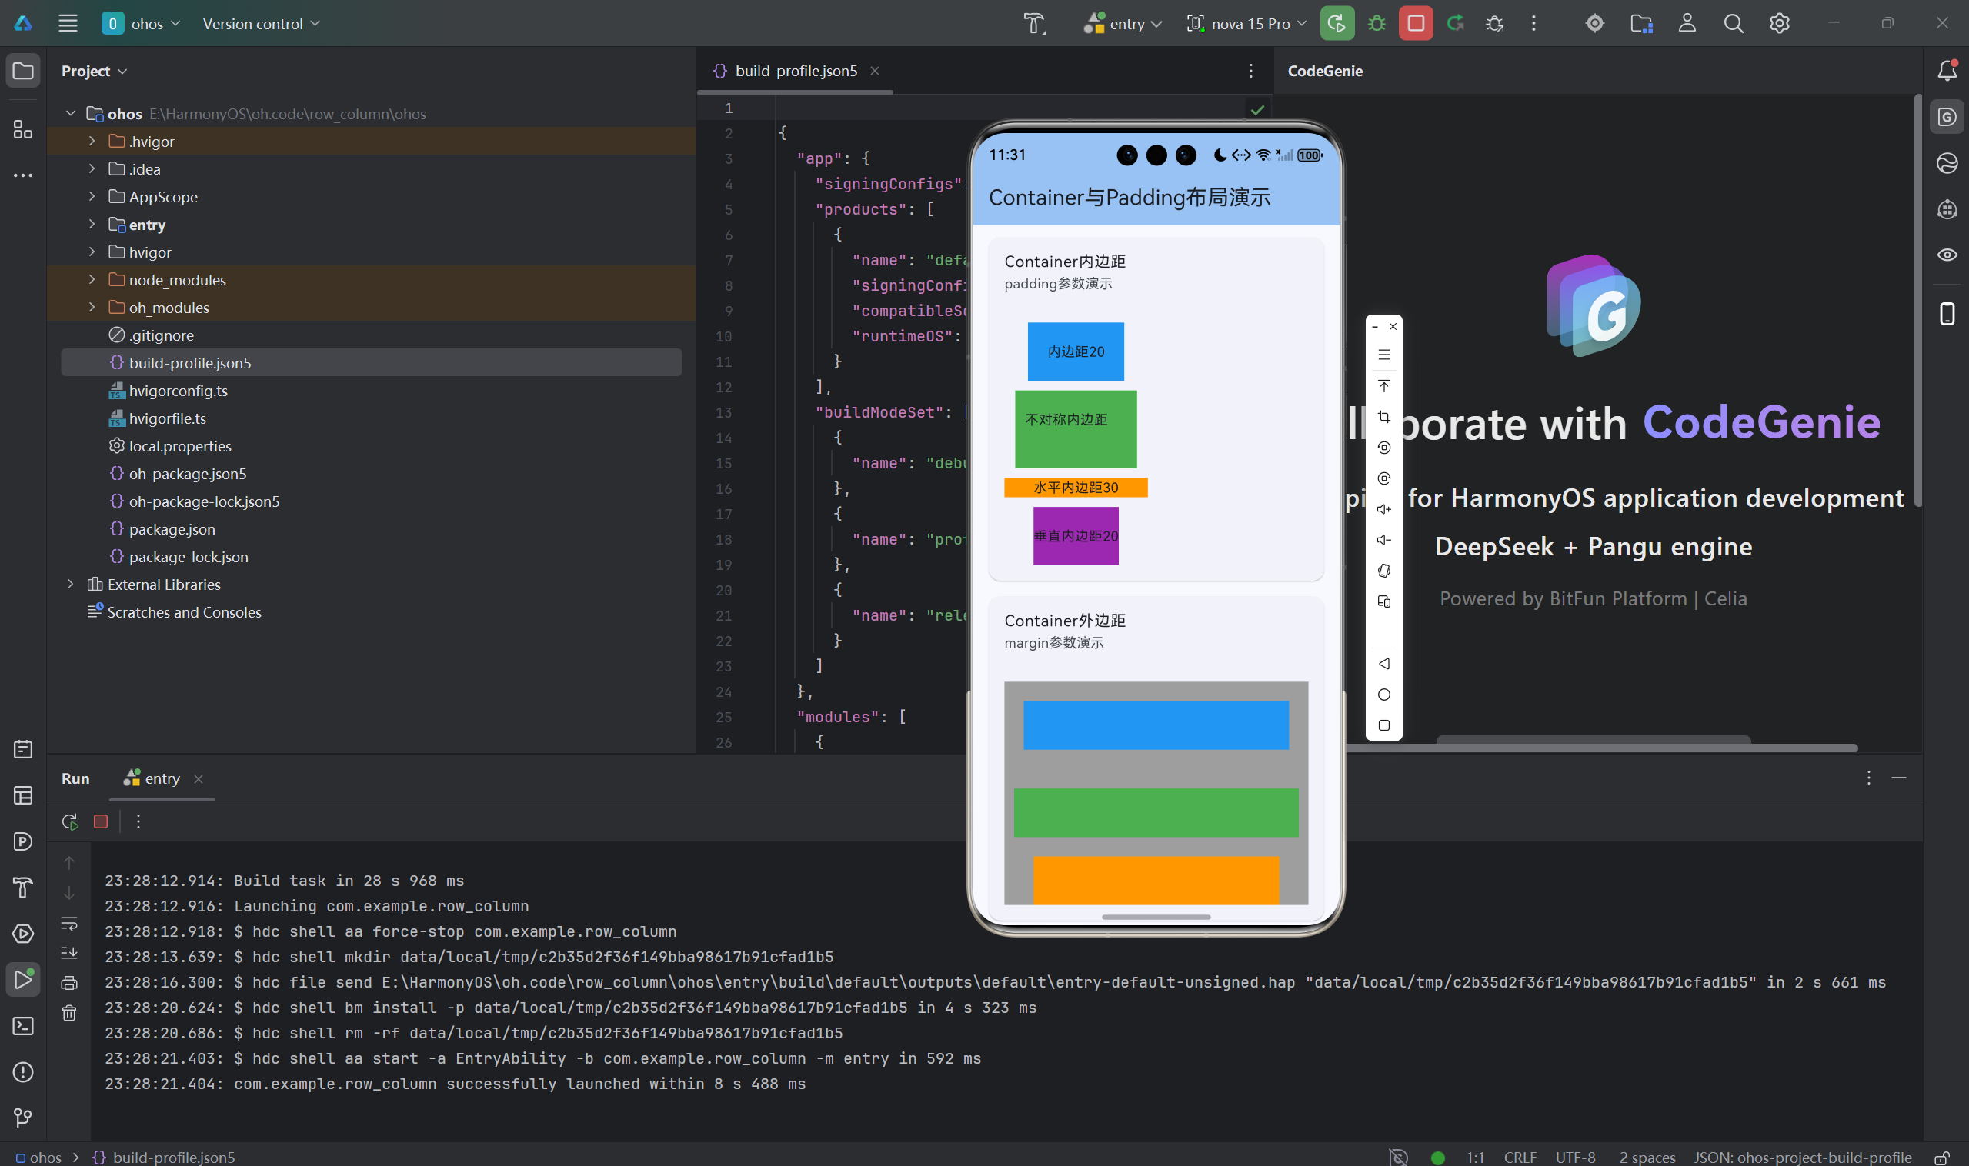Expand the entry folder in project tree
This screenshot has height=1166, width=1969.
[x=92, y=225]
